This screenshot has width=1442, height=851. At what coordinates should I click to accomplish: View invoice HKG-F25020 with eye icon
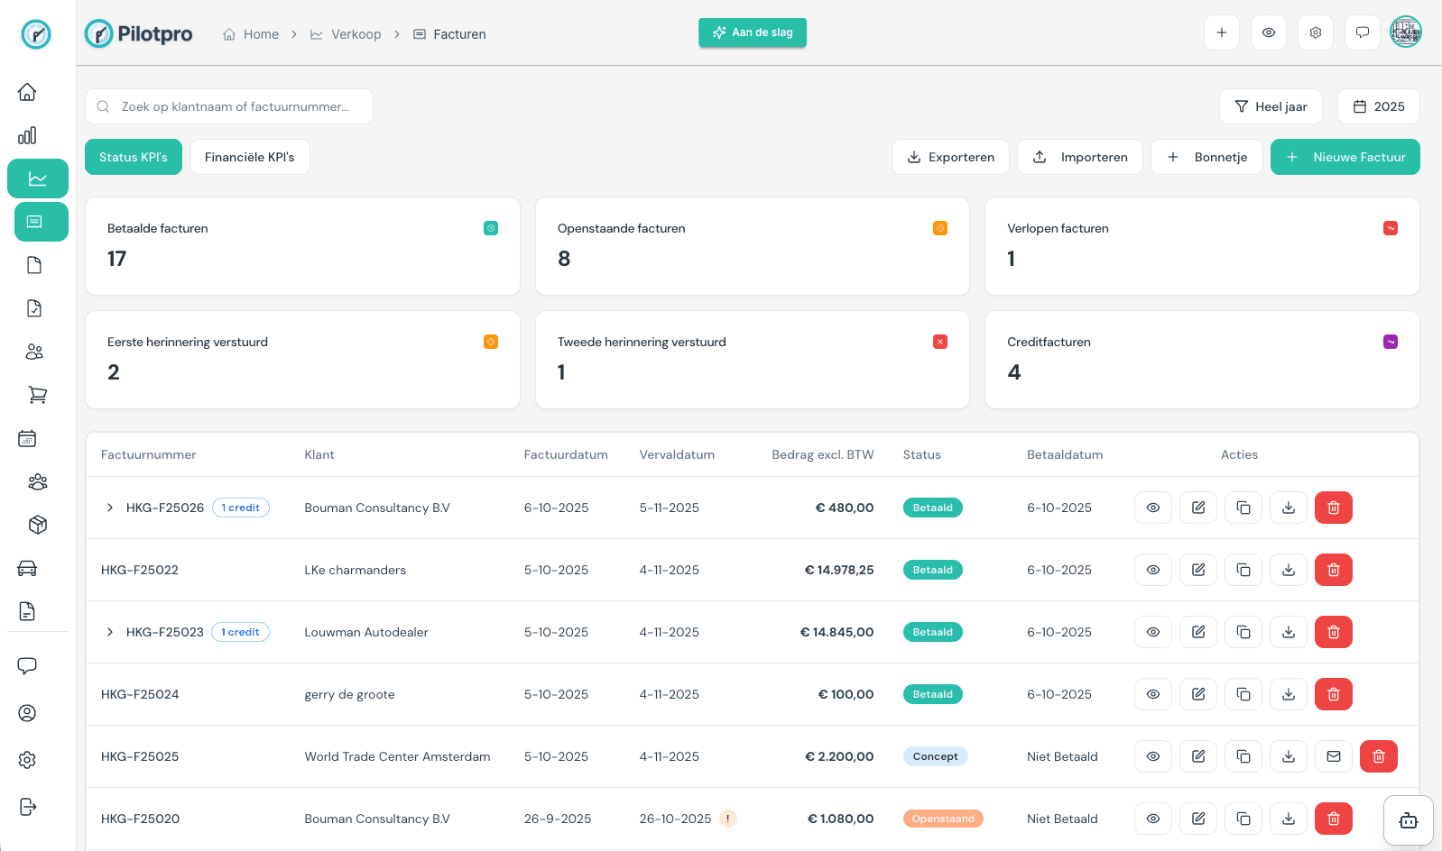click(1152, 819)
